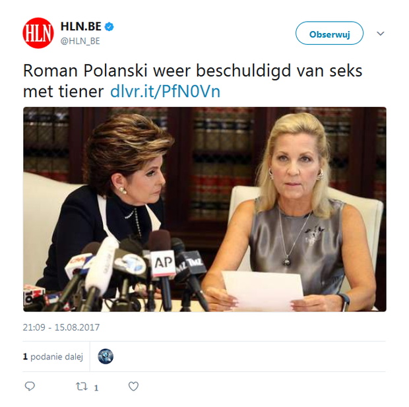Click the AP microphone in the photo
The height and width of the screenshot is (407, 409).
point(163,261)
